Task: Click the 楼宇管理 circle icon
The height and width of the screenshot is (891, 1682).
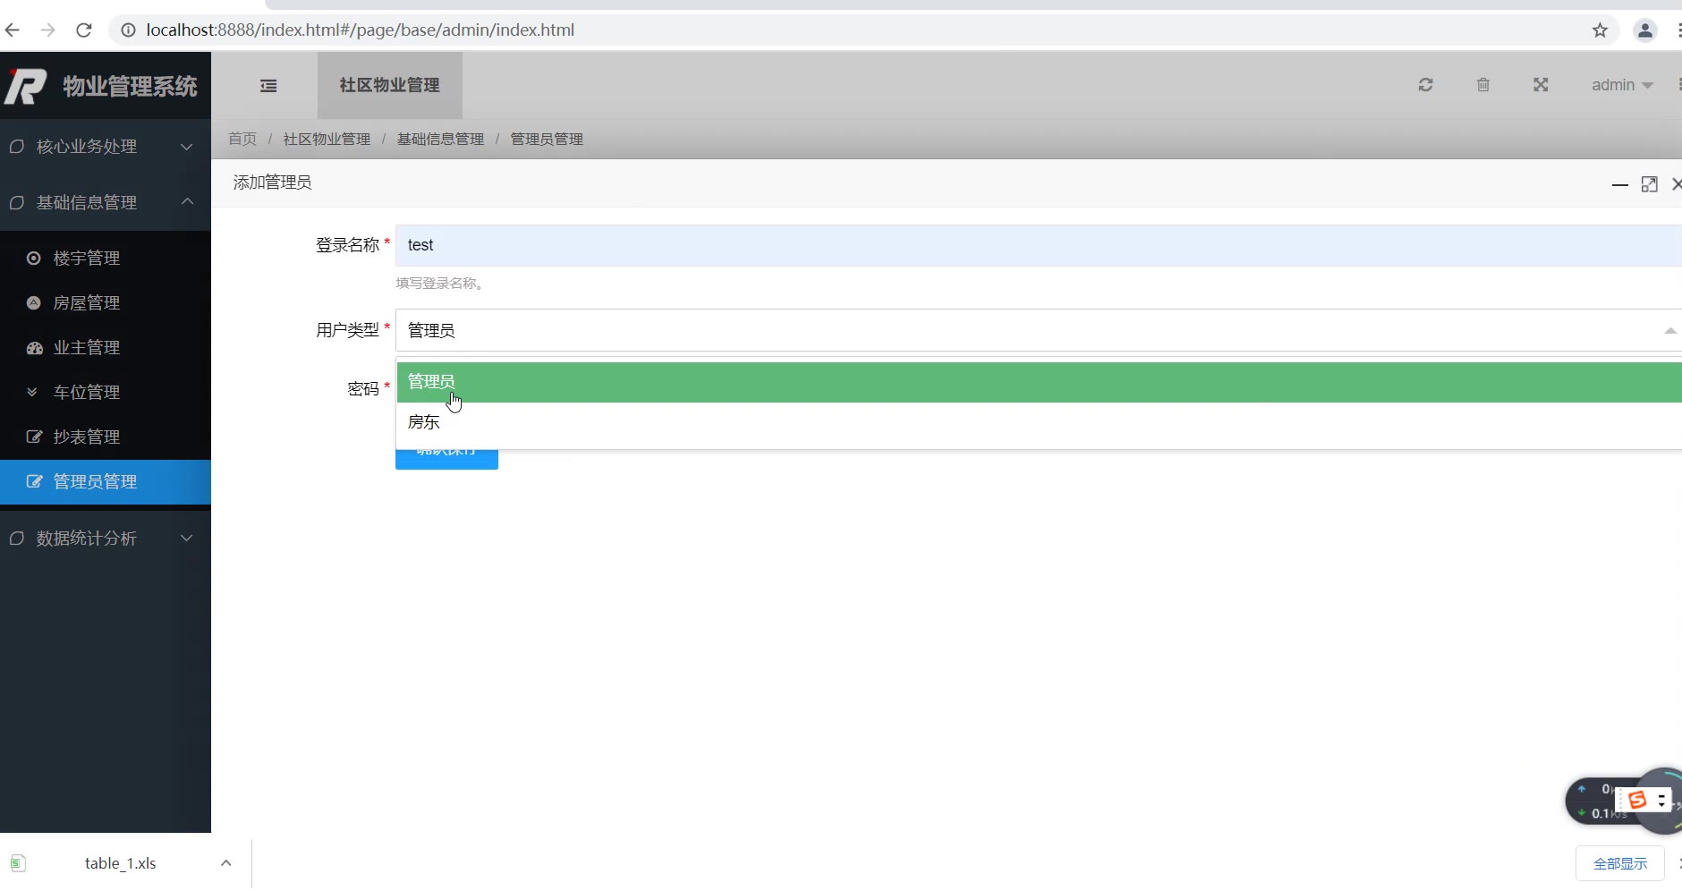Action: (x=34, y=259)
